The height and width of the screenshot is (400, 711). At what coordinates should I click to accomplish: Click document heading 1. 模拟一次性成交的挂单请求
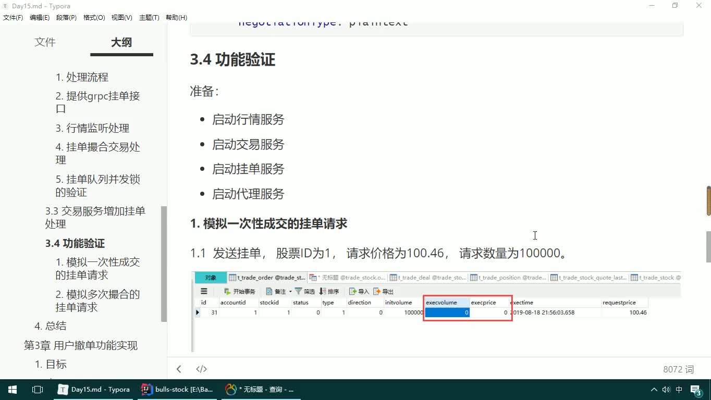click(x=269, y=224)
